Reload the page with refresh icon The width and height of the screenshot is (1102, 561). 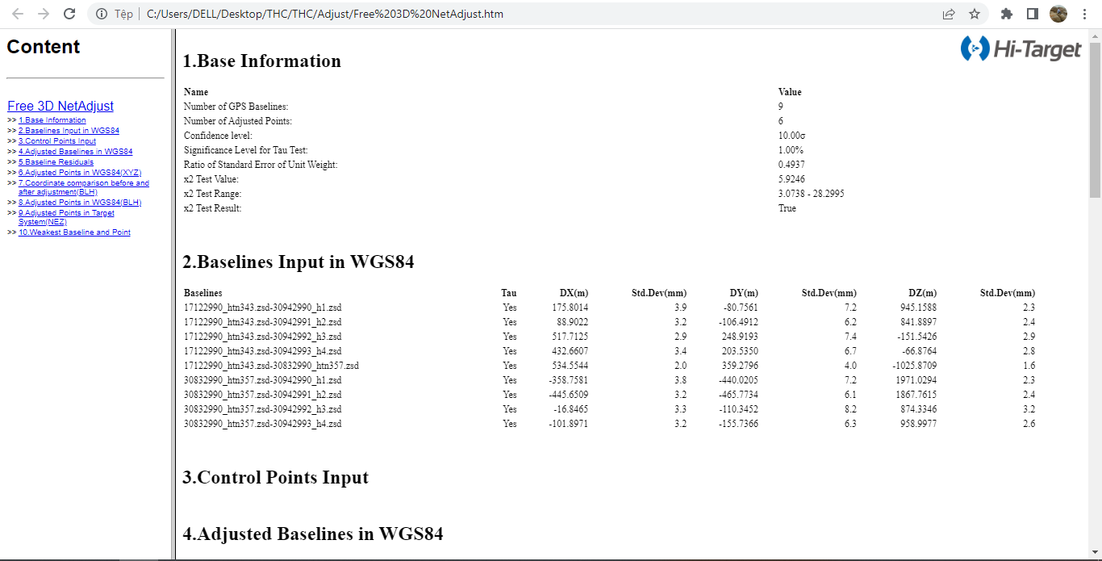pos(69,14)
